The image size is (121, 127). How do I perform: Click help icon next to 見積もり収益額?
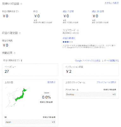click(x=21, y=4)
